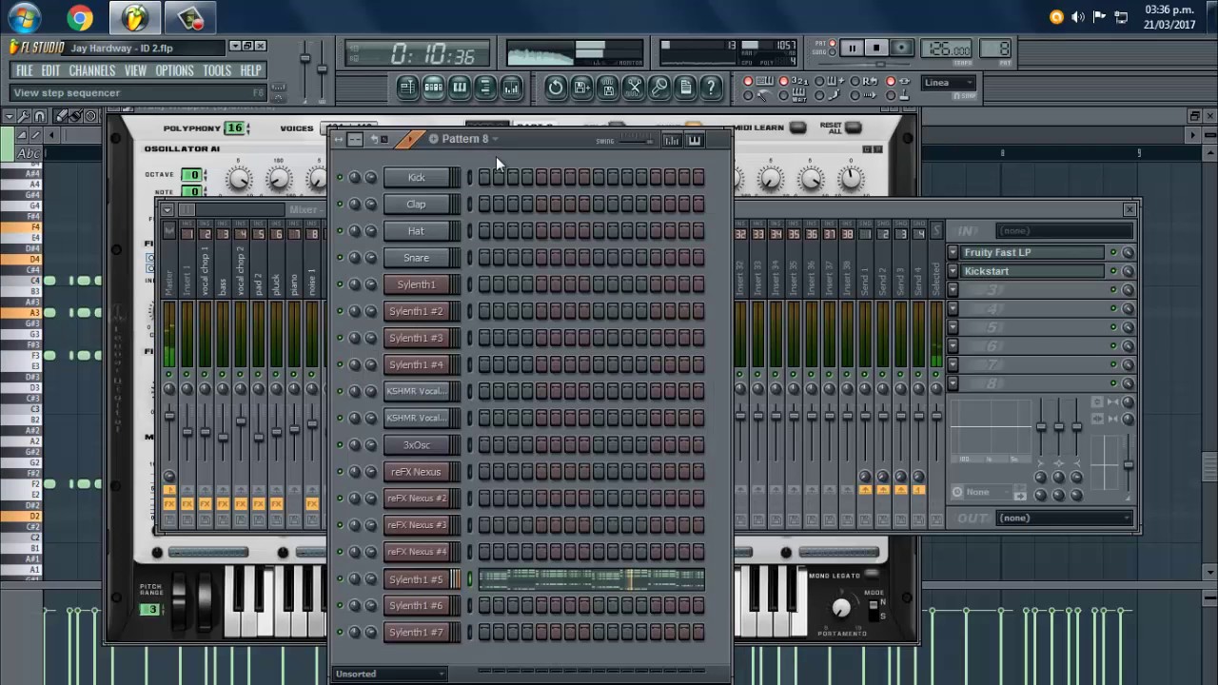
Task: Open the piano roll menu arrow
Action: pyautogui.click(x=10, y=116)
